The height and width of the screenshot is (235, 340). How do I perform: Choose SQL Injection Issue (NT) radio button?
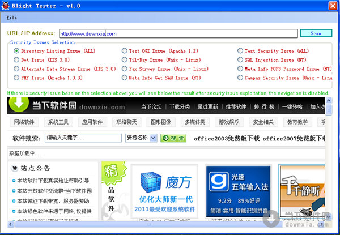(240, 60)
